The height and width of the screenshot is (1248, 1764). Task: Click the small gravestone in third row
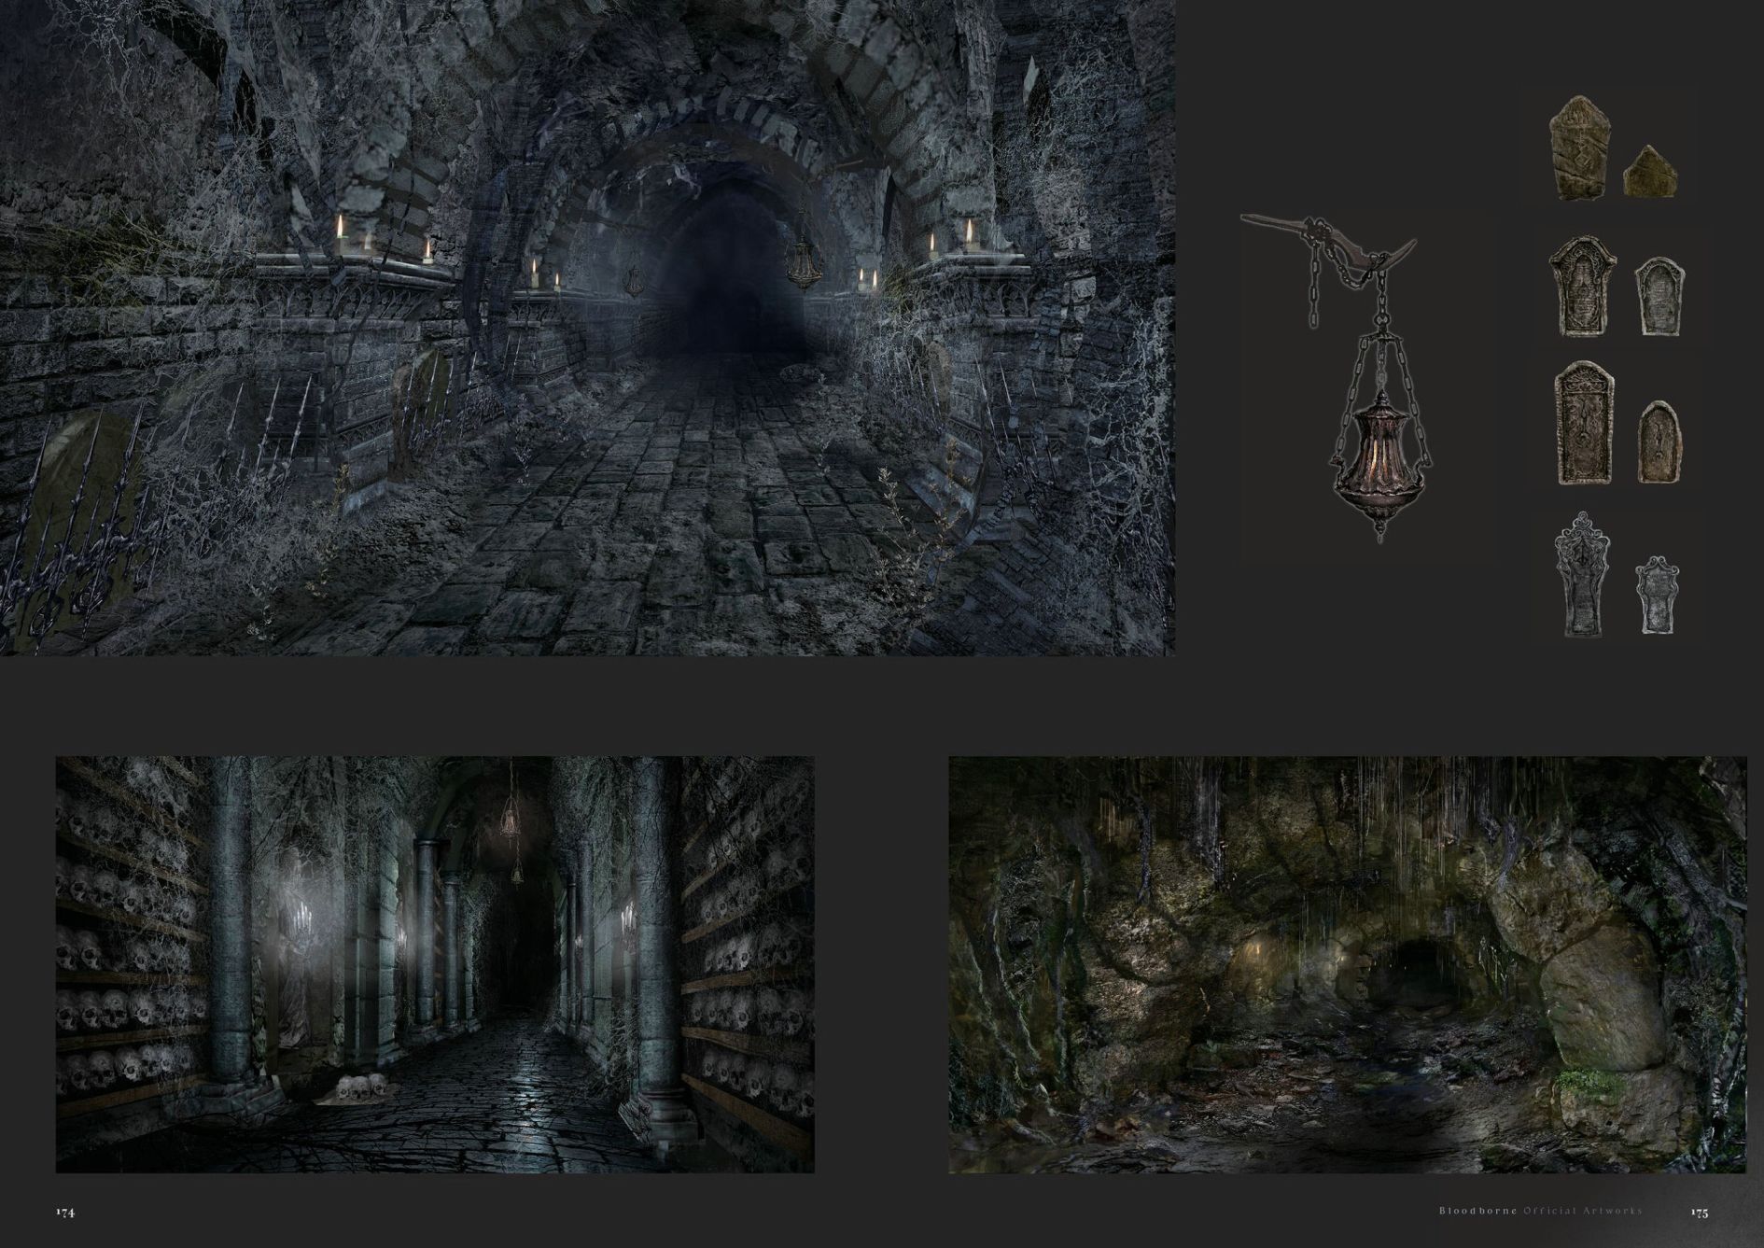coord(1659,441)
